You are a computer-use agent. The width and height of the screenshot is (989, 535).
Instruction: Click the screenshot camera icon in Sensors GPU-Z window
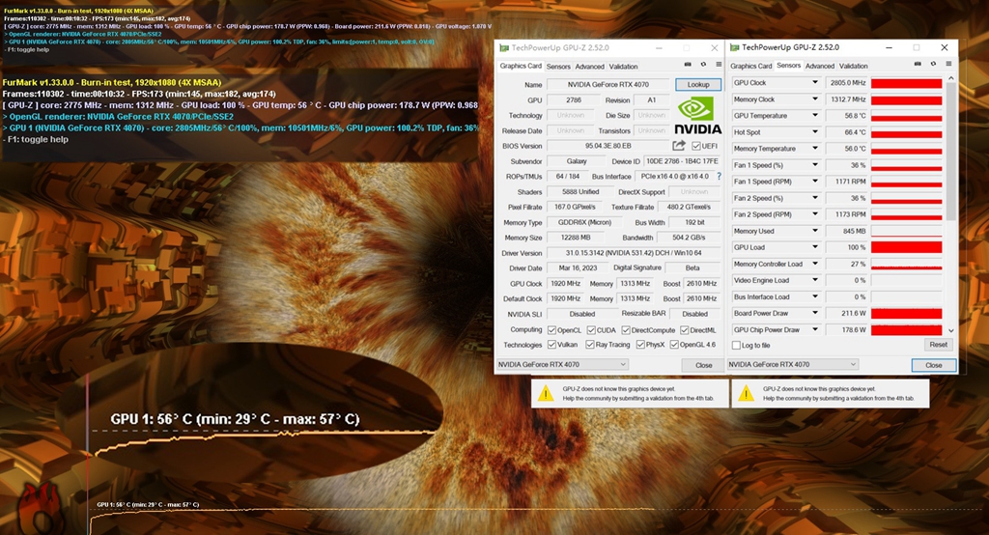[x=918, y=64]
